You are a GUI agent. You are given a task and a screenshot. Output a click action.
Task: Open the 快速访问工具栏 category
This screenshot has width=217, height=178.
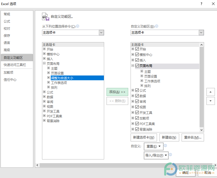[x=17, y=65]
